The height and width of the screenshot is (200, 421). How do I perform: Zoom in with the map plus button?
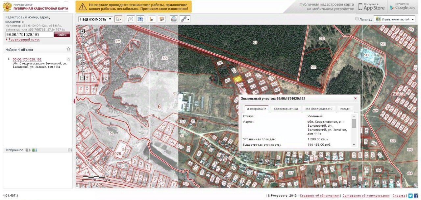tap(83, 31)
